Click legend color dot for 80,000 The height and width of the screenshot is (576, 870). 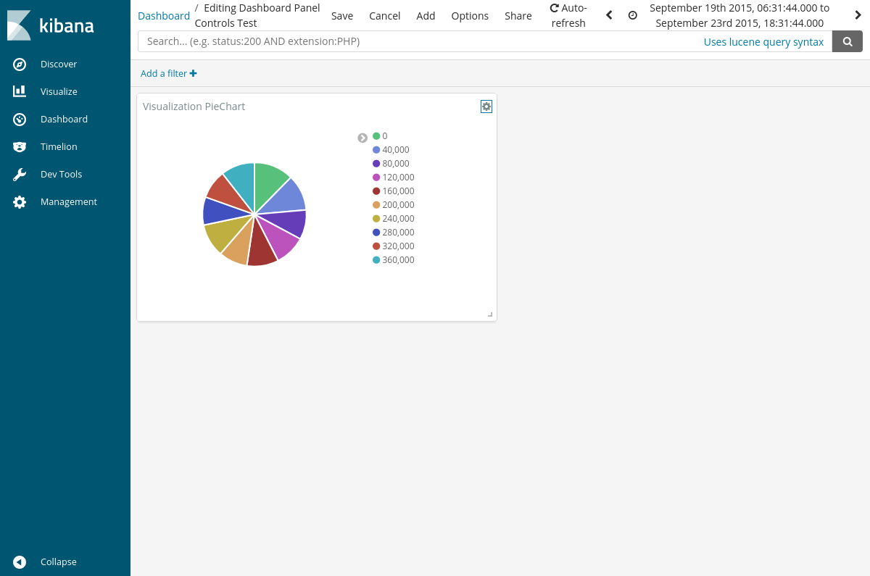click(376, 164)
